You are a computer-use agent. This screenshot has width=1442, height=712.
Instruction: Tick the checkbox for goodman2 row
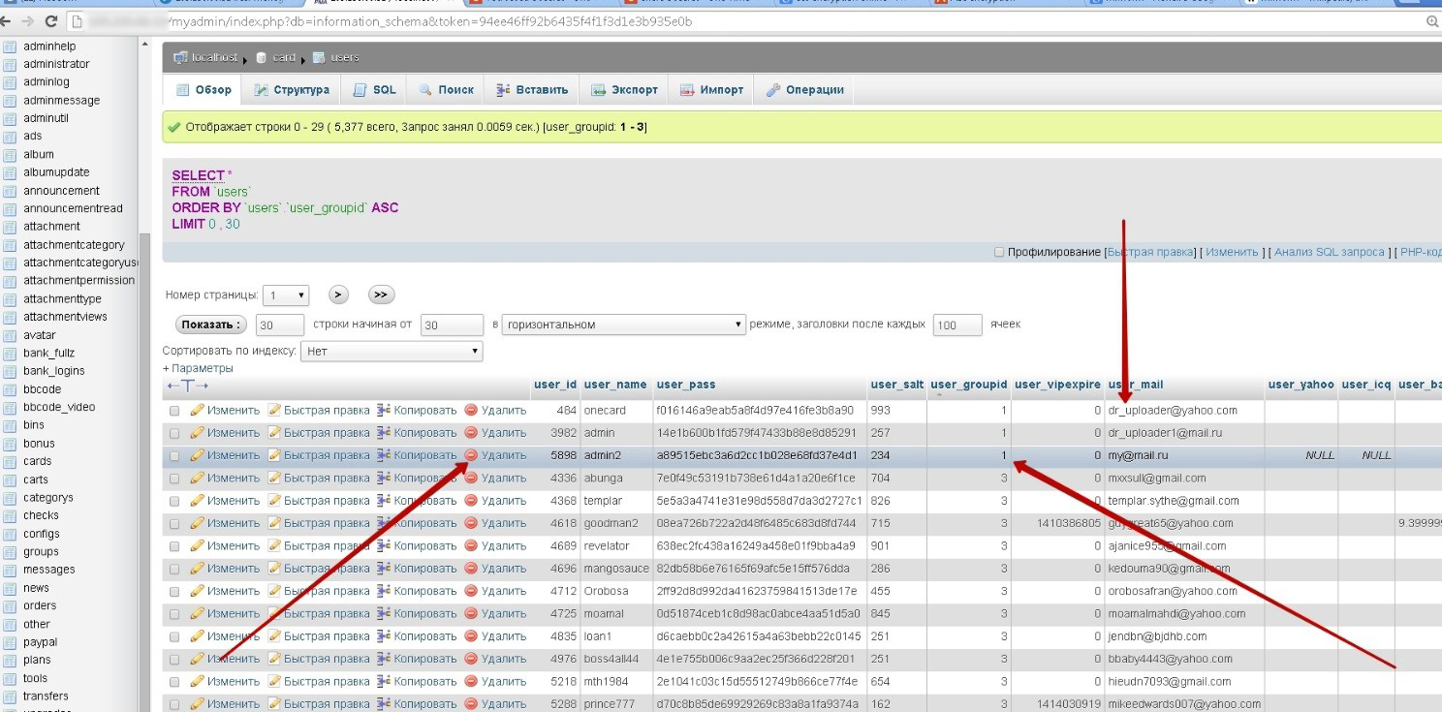(x=175, y=523)
